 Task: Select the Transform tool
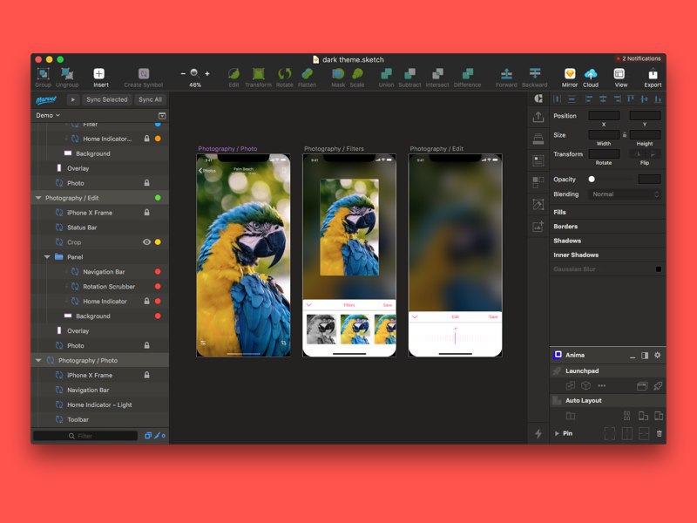pyautogui.click(x=258, y=73)
